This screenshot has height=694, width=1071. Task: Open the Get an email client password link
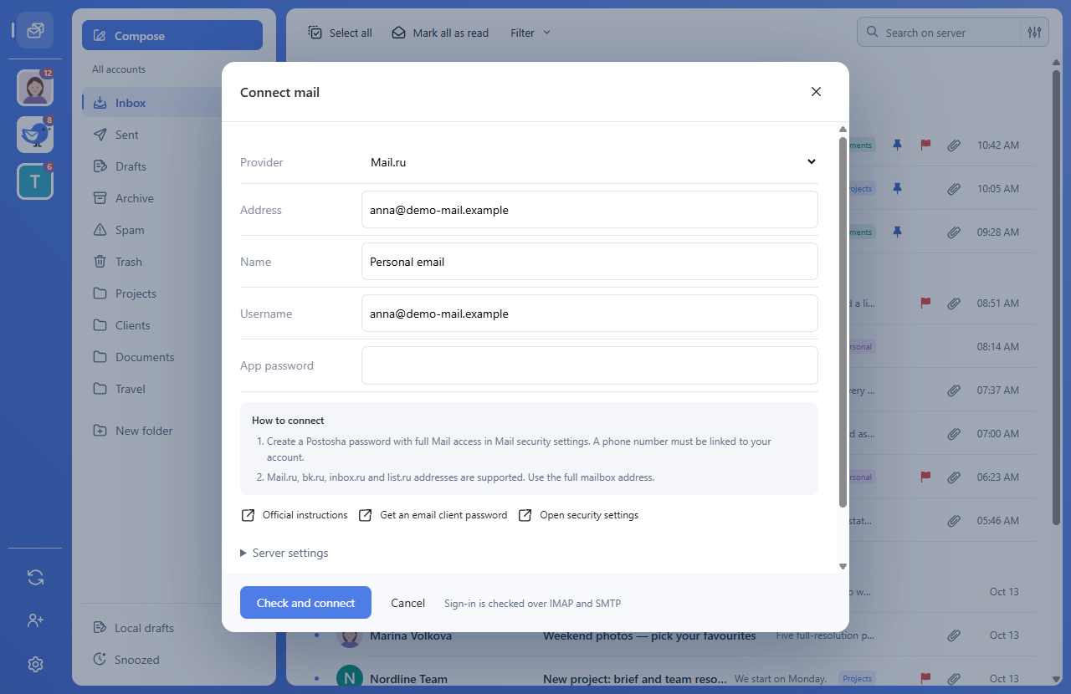pos(433,515)
